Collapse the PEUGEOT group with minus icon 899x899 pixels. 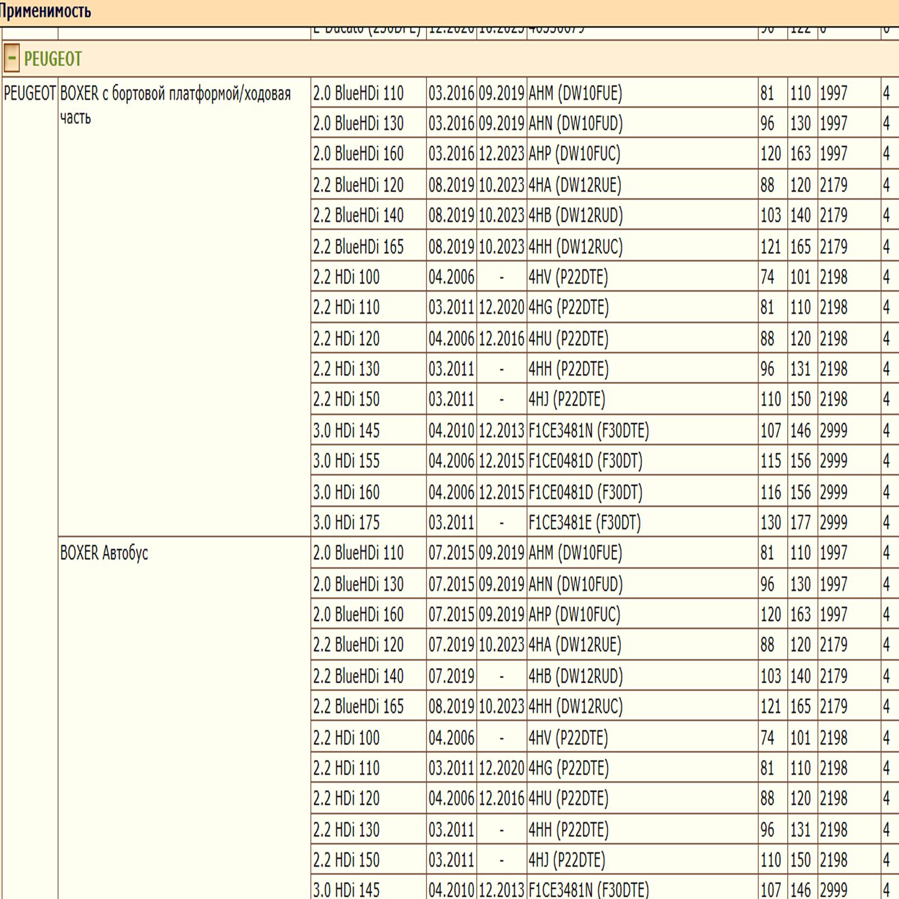(x=11, y=58)
